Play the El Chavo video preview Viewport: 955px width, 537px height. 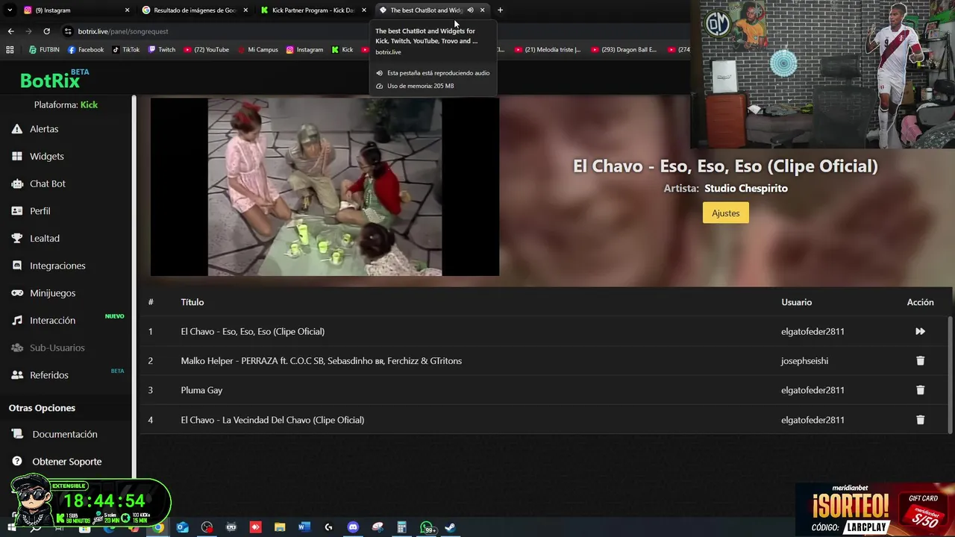coord(325,187)
